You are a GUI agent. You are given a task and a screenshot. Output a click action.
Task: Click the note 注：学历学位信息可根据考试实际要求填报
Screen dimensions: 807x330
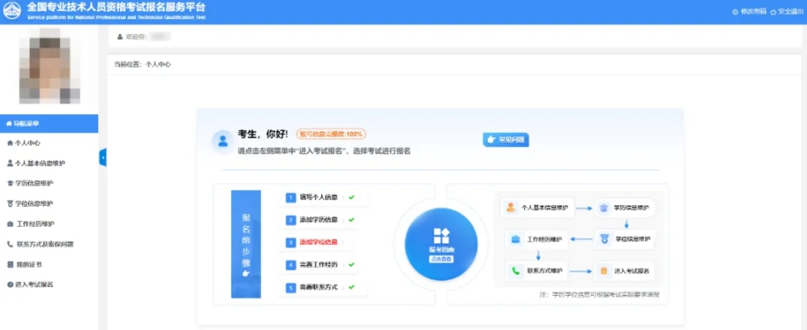tap(599, 295)
